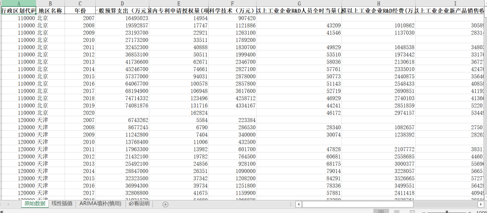Screen dimensions: 487x213
Task: Select column B header
Action: point(51,4)
